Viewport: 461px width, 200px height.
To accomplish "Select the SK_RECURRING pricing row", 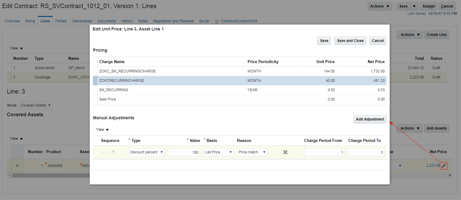I will [239, 90].
